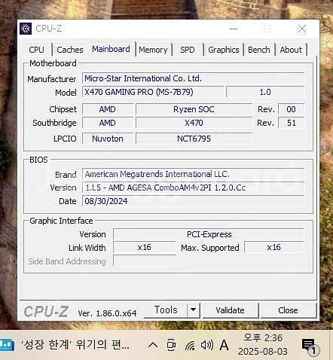Click the Max. Supported x16 field
Screen dimensions: 333x360
click(274, 247)
